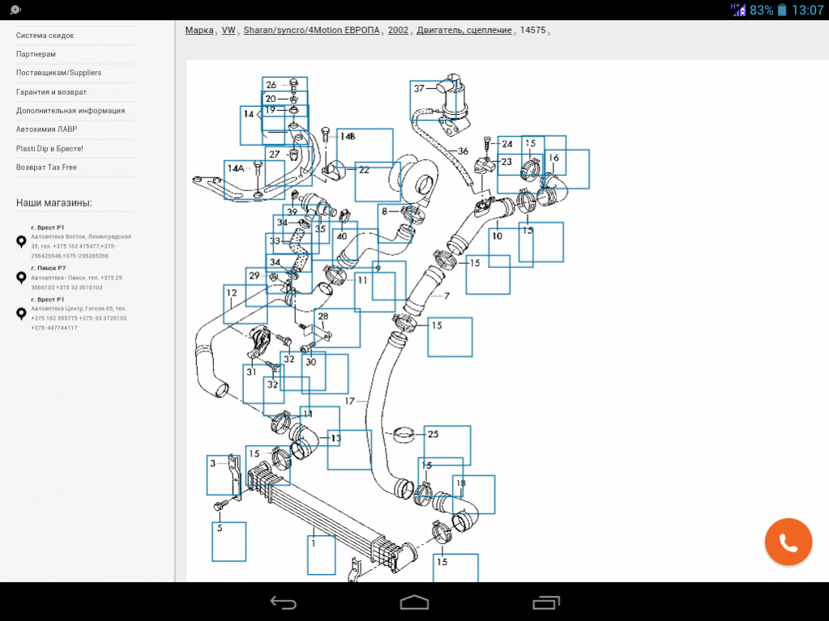Tap the battery icon in status bar
Viewport: 829px width, 621px height.
(782, 11)
